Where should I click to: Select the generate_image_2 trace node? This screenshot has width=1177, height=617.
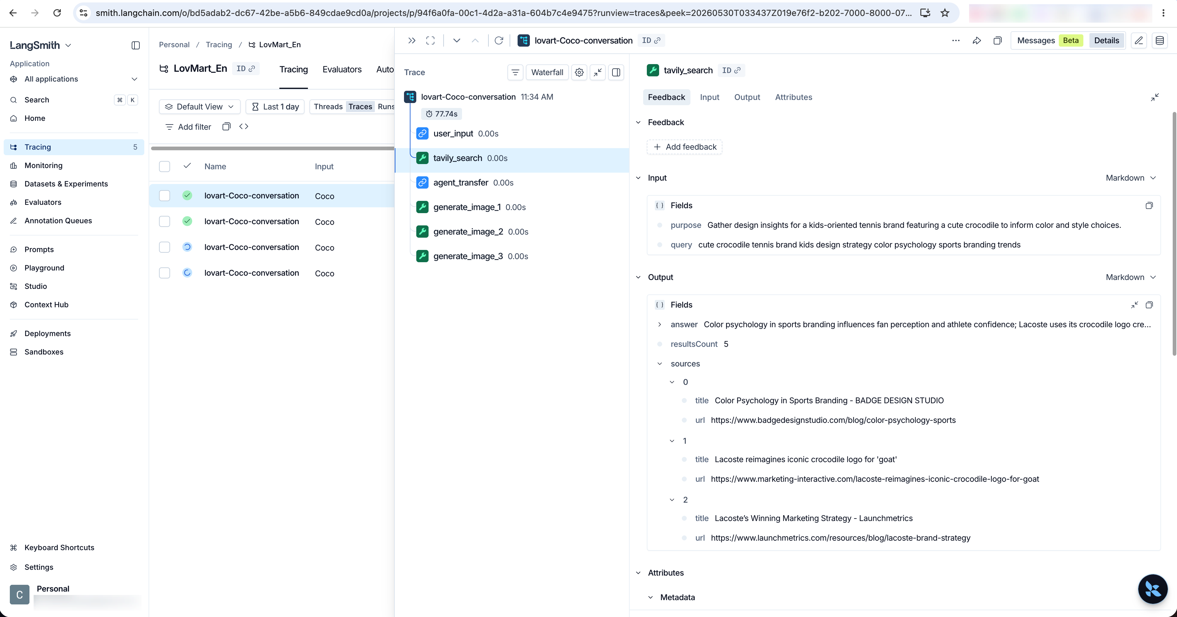pos(512,232)
